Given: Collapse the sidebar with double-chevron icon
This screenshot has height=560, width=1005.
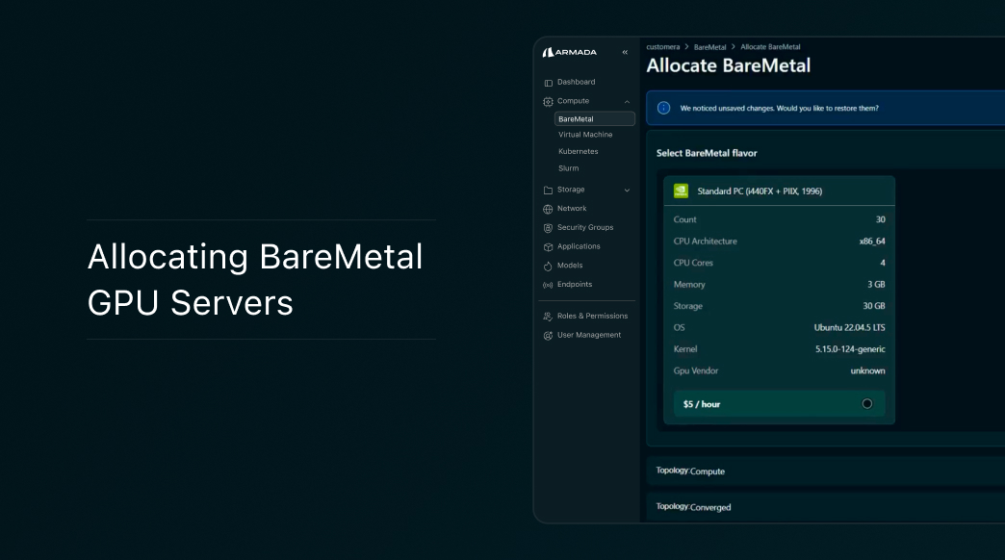Looking at the screenshot, I should 625,52.
